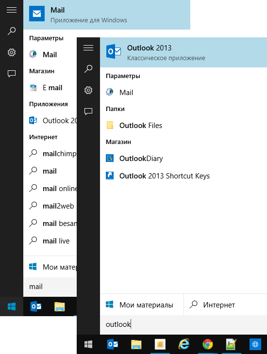The height and width of the screenshot is (354, 267).
Task: Click the Start button on the bottom taskbar
Action: click(x=88, y=344)
